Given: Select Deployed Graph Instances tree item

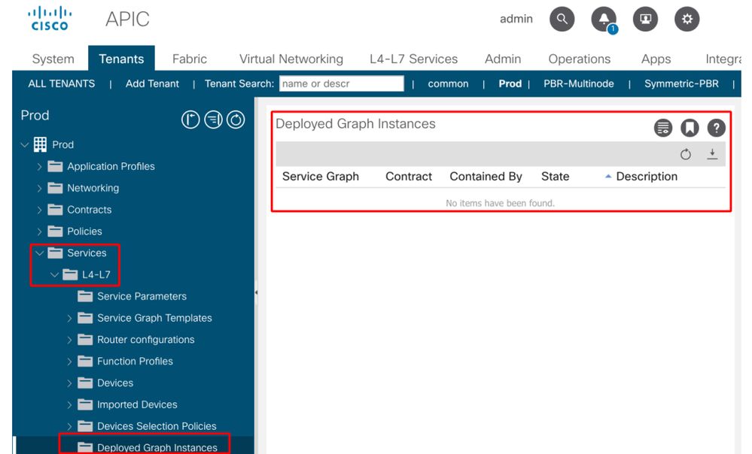Looking at the screenshot, I should tap(157, 448).
